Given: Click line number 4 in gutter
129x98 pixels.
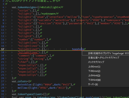Looking at the screenshot, I should pos(3,7).
